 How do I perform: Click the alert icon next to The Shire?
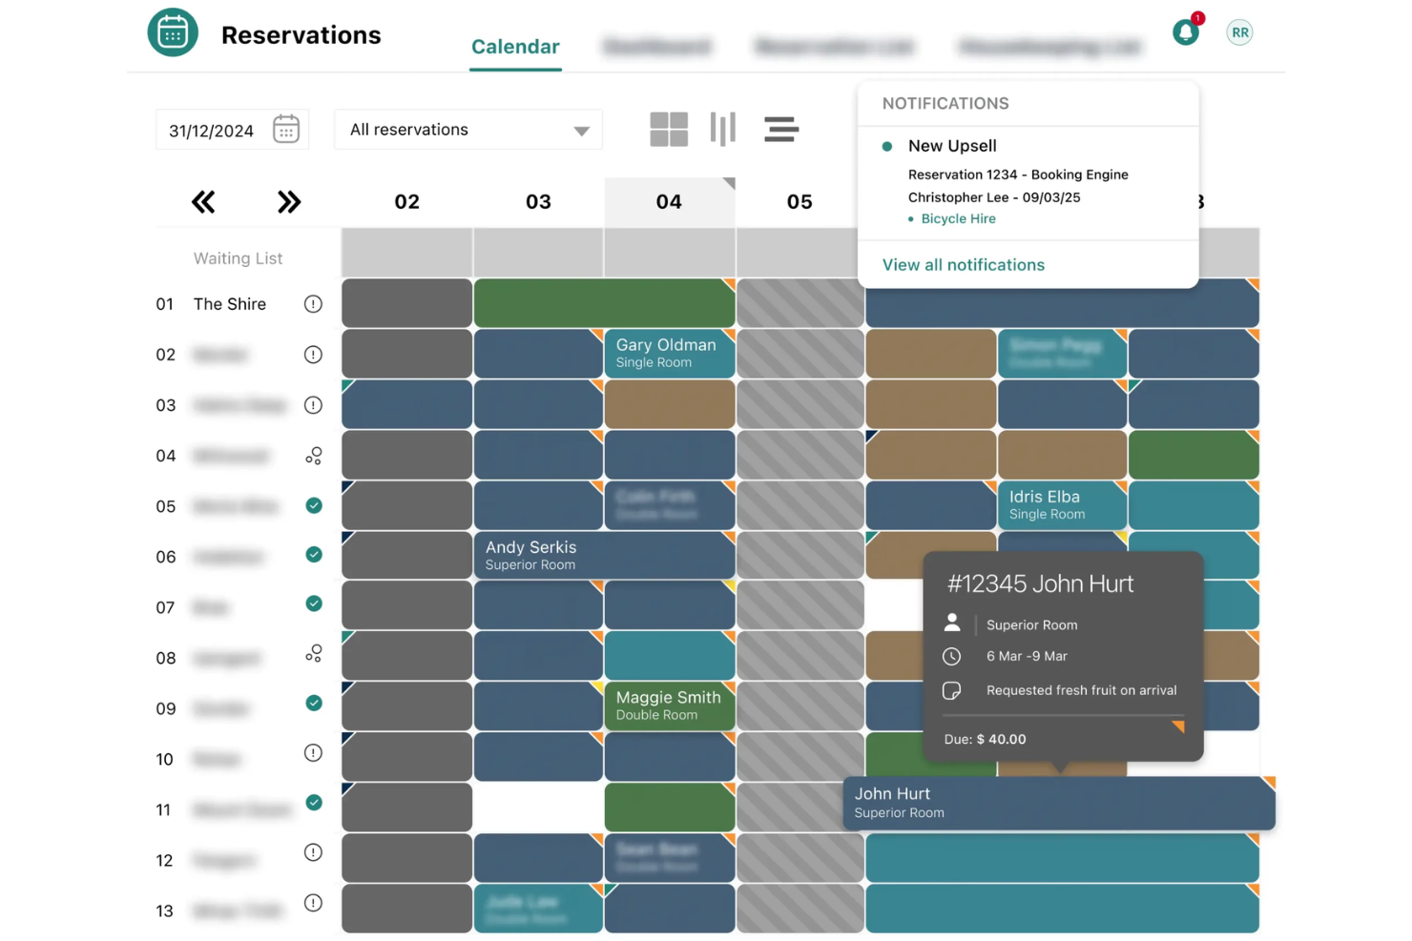tap(313, 303)
